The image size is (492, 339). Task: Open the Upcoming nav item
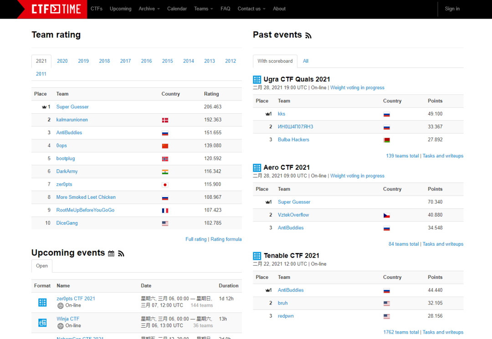point(120,9)
